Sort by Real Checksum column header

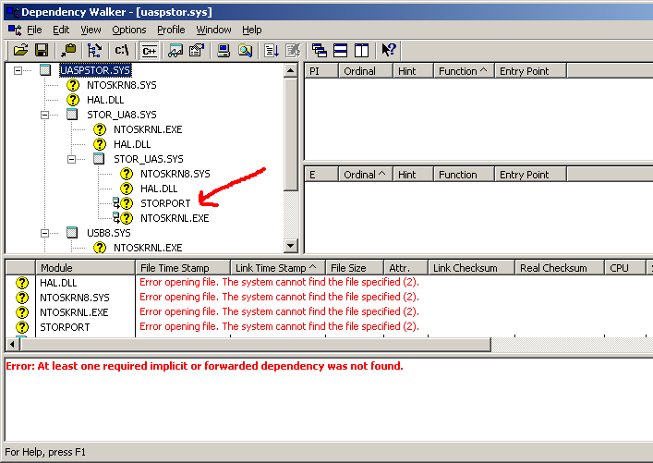560,268
